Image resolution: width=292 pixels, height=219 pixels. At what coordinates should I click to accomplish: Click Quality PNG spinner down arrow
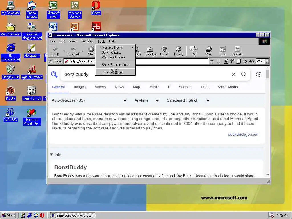click(267, 62)
